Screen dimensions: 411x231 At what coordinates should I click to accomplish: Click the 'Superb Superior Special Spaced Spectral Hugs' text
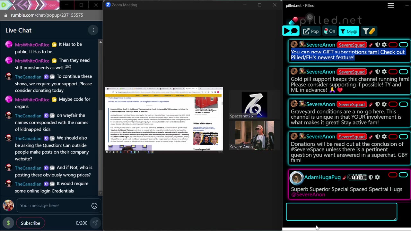(x=346, y=189)
